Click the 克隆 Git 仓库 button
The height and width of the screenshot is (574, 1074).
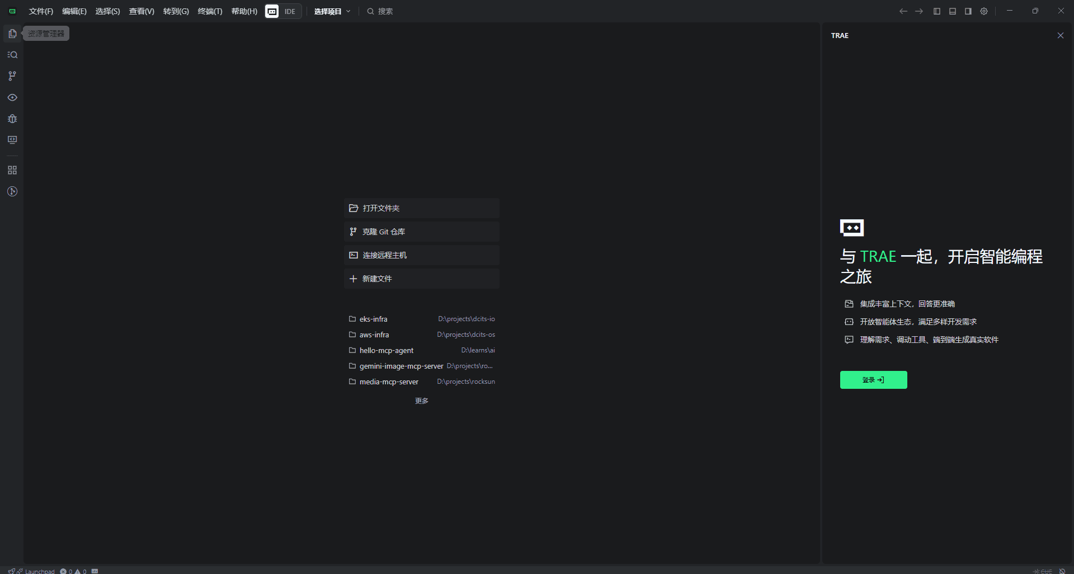(421, 232)
